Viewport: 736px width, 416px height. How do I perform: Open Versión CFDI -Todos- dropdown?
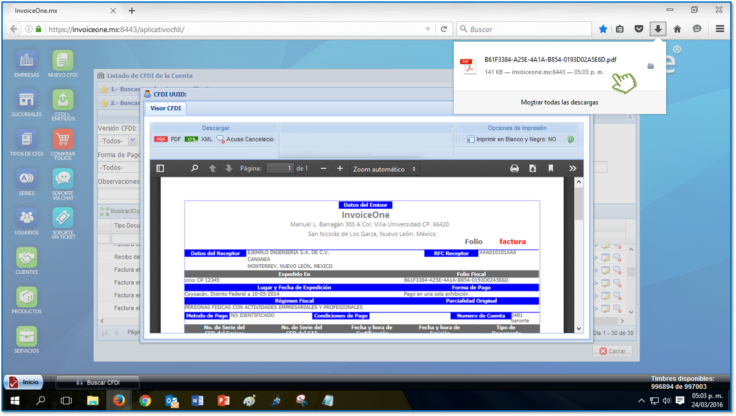pos(118,140)
